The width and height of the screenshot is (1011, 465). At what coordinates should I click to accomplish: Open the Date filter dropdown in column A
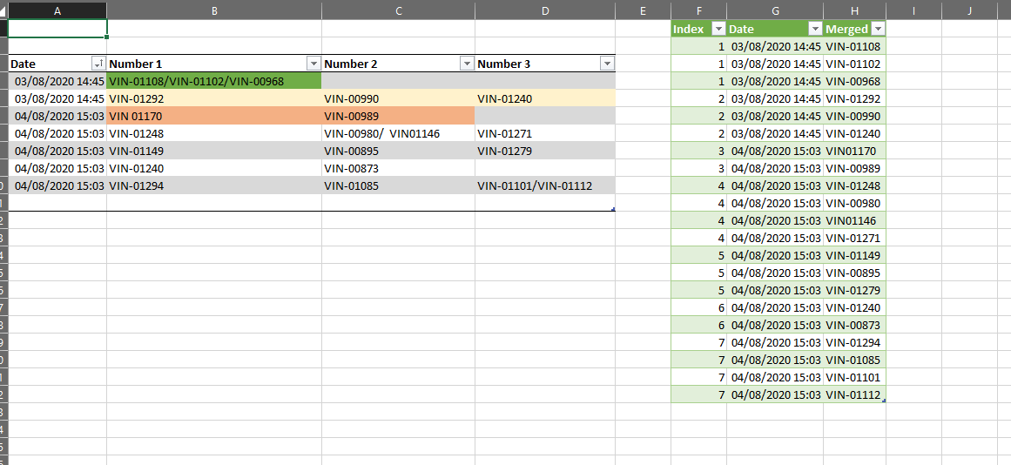(x=98, y=64)
